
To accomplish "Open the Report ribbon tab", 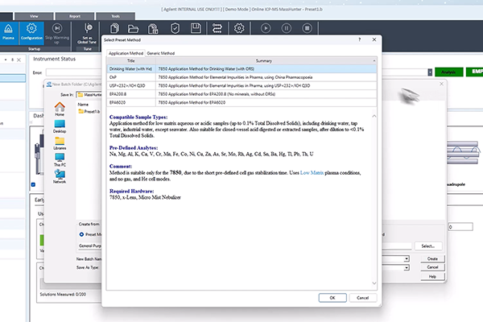I will click(x=75, y=16).
